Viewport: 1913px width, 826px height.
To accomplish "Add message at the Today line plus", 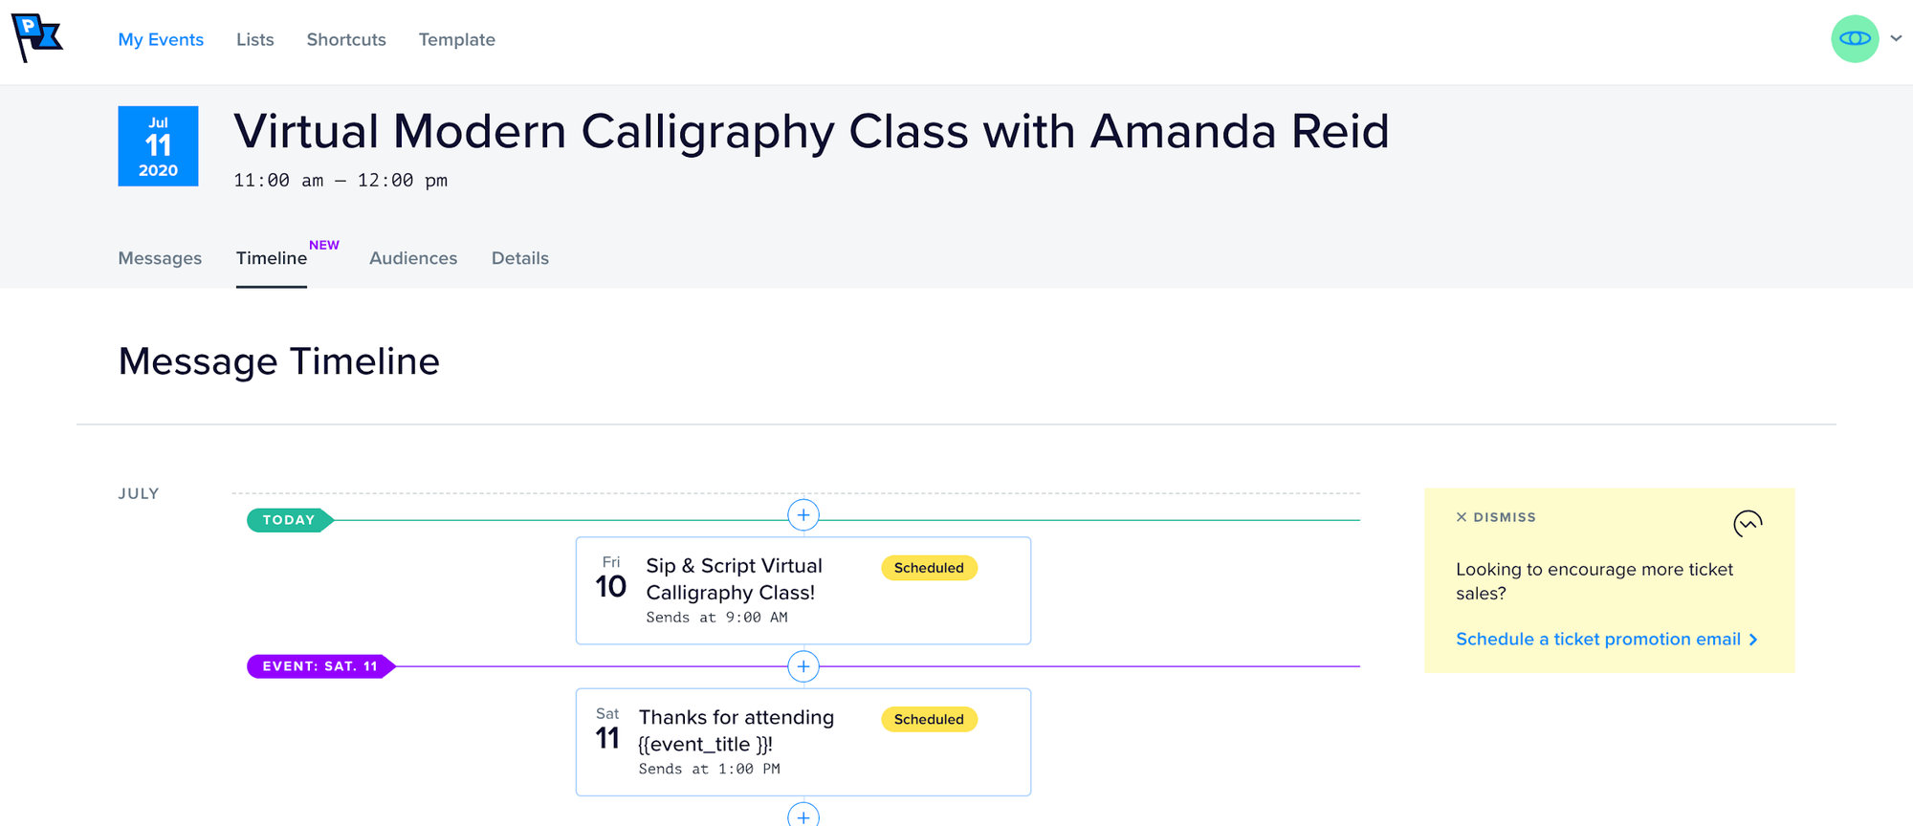I will point(803,515).
